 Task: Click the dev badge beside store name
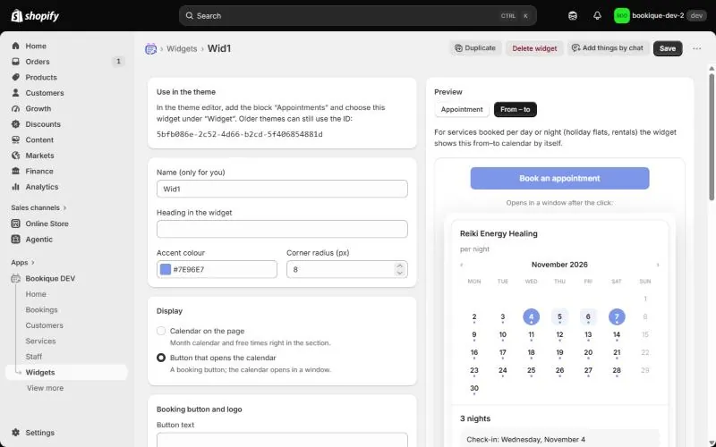pos(696,15)
